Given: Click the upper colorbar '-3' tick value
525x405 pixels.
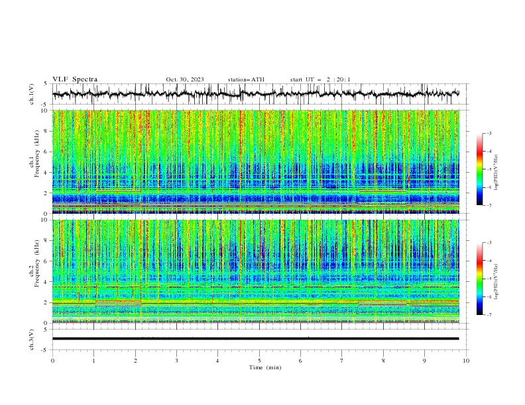Looking at the screenshot, I should pos(489,133).
